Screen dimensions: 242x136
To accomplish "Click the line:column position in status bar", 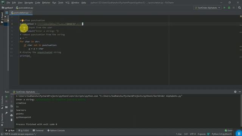I will [x=186, y=134].
